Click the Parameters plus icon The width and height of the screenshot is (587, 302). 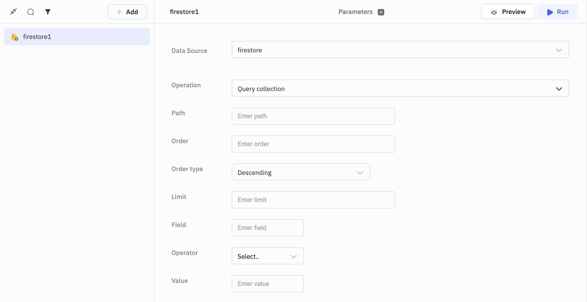tap(381, 11)
